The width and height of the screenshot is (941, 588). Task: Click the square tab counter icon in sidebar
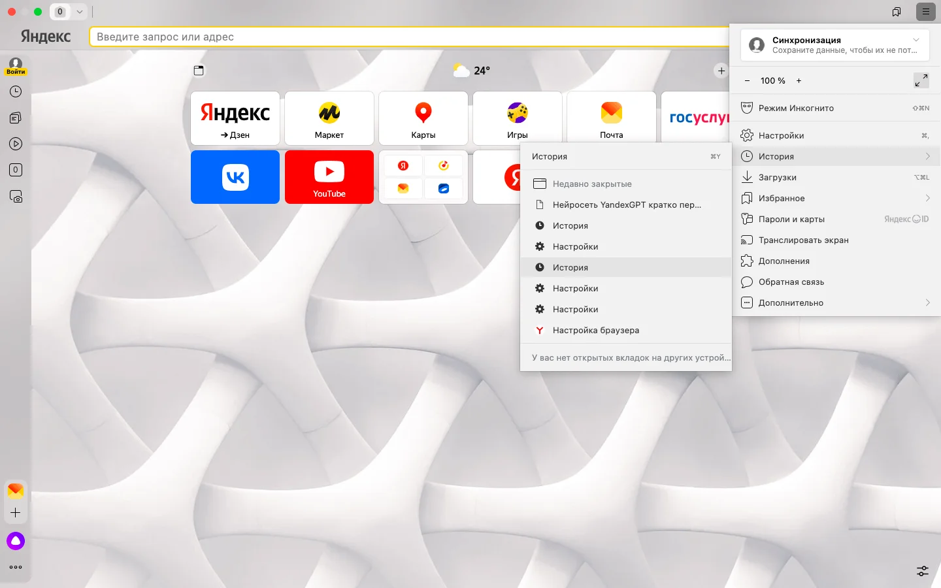pyautogui.click(x=16, y=171)
